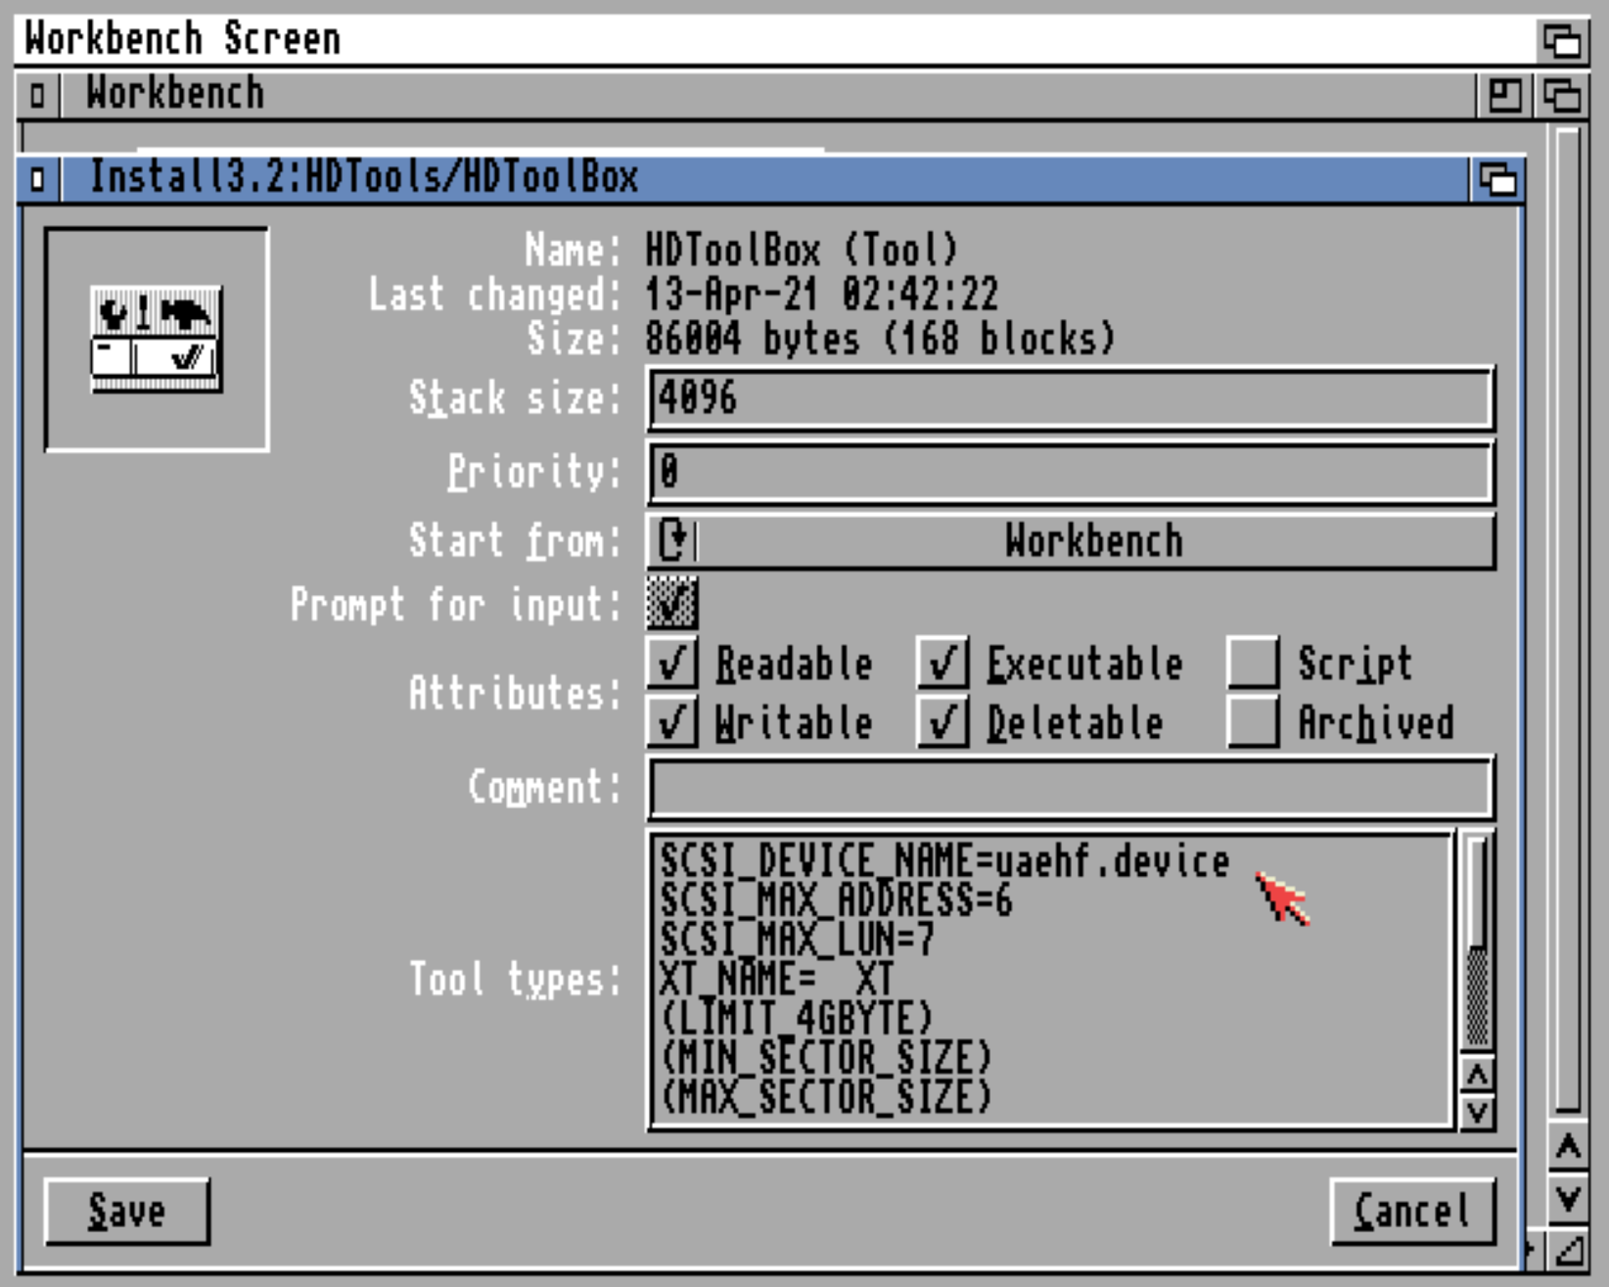The height and width of the screenshot is (1287, 1609).
Task: Enable the Script attribute checkbox
Action: point(1252,662)
